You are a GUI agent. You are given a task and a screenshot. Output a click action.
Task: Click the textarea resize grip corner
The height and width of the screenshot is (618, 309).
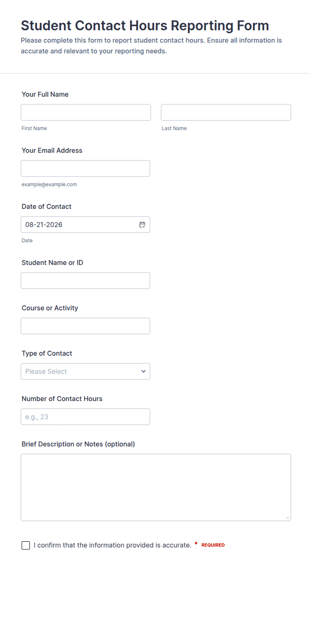click(287, 517)
